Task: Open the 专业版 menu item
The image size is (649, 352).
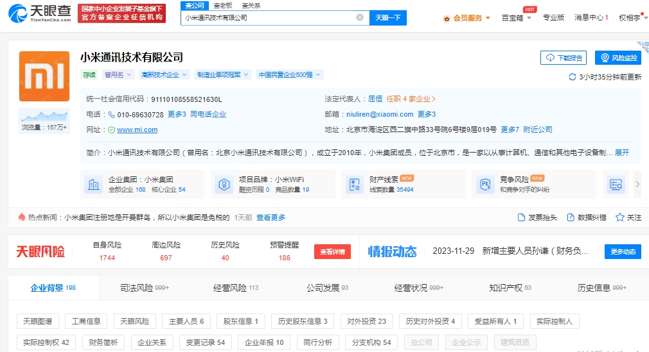Action: (x=553, y=17)
